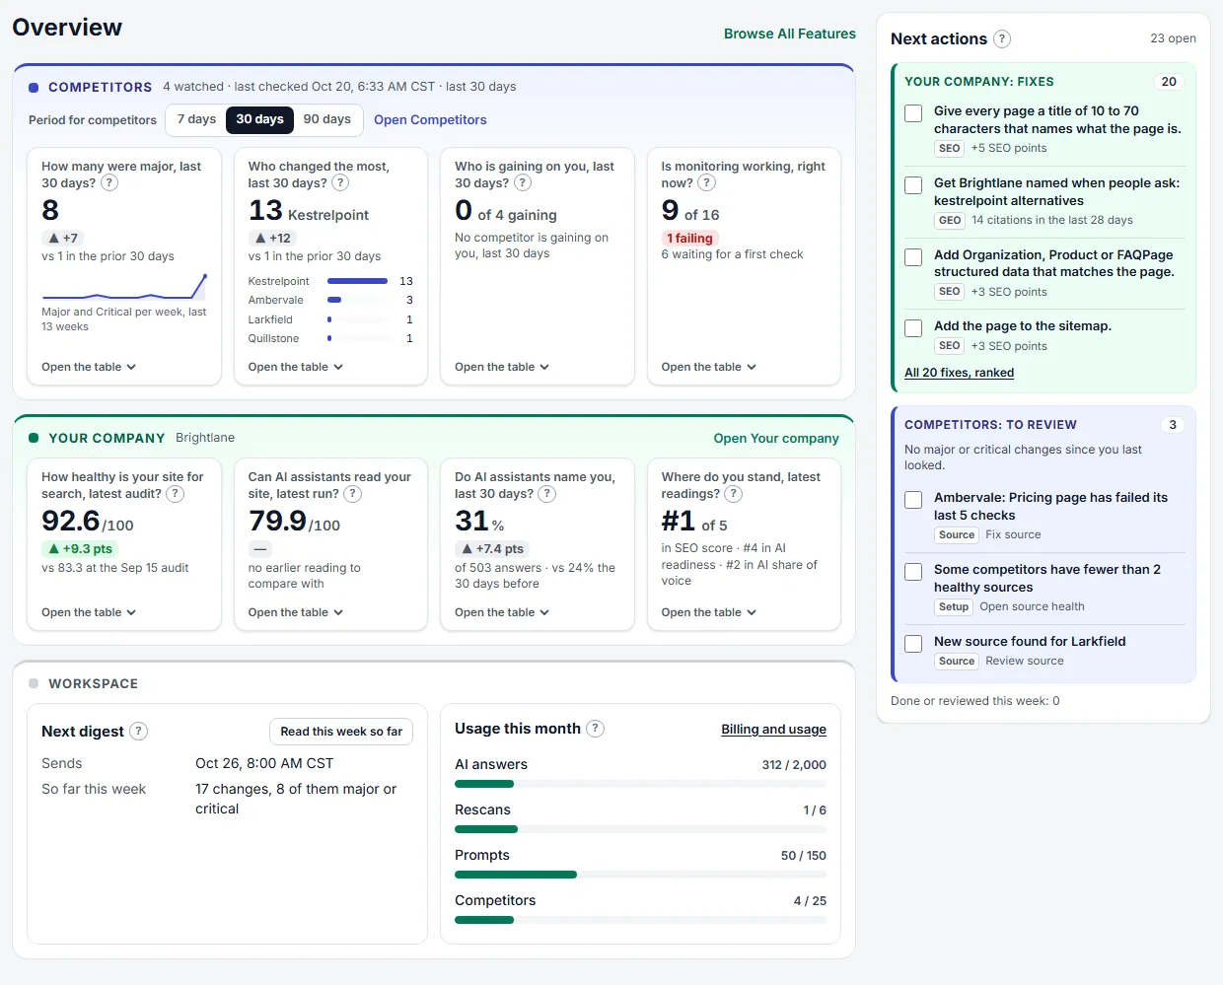Expand 'Open the table' under AI naming card

pos(502,612)
